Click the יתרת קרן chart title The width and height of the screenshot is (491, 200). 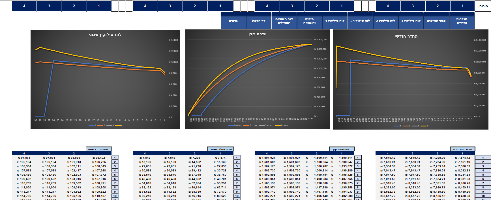[257, 34]
